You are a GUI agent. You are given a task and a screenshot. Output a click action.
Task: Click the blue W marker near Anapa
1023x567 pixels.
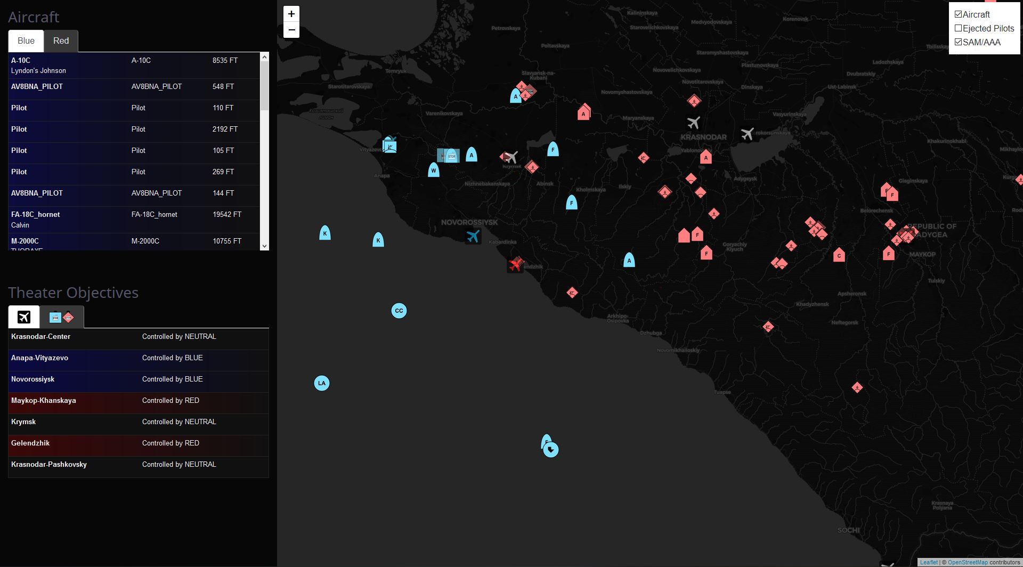tap(434, 171)
